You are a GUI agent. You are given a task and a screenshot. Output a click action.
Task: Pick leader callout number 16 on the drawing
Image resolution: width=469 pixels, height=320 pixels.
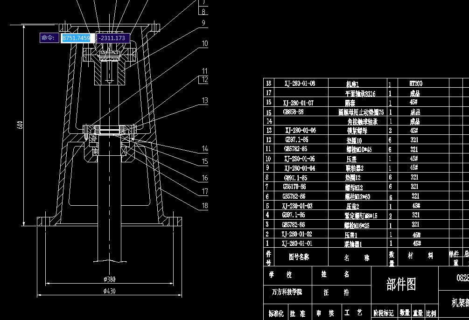click(204, 178)
